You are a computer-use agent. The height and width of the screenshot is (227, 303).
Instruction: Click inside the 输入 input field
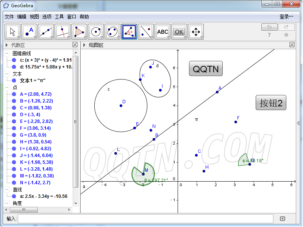pyautogui.click(x=145, y=219)
